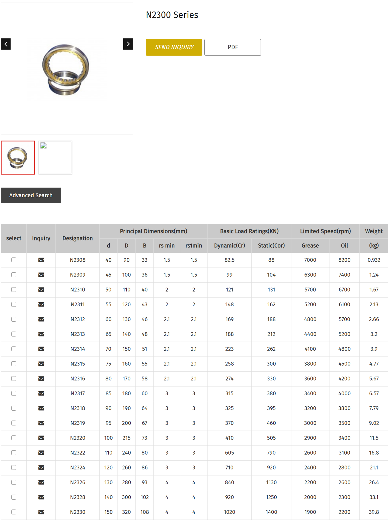Tick the checkbox for N2309
Image resolution: width=388 pixels, height=527 pixels.
(14, 275)
